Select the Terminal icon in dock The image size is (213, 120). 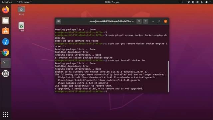6,63
